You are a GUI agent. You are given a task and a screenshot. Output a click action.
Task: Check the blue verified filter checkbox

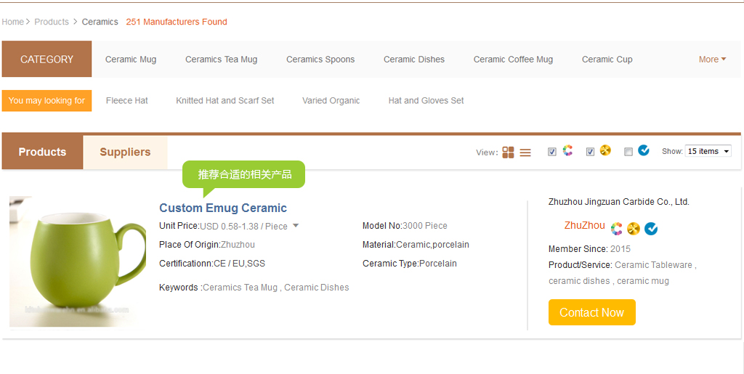[628, 153]
